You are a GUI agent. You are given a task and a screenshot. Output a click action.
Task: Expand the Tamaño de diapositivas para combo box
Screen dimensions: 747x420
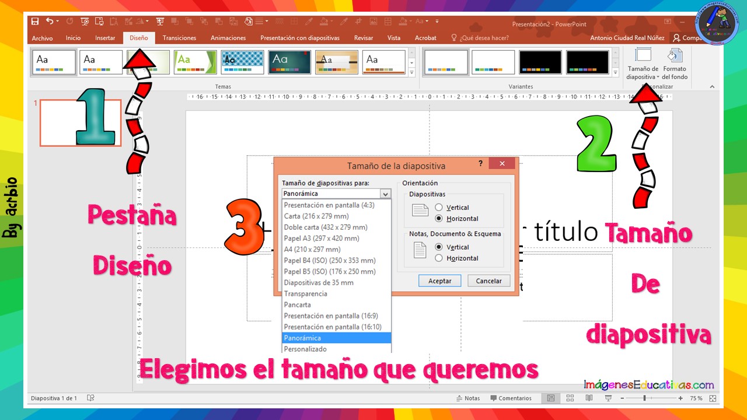(x=385, y=194)
